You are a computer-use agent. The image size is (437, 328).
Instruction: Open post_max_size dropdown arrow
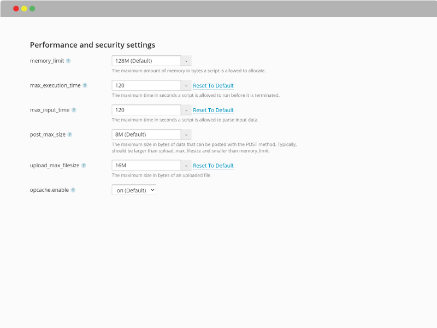click(186, 134)
